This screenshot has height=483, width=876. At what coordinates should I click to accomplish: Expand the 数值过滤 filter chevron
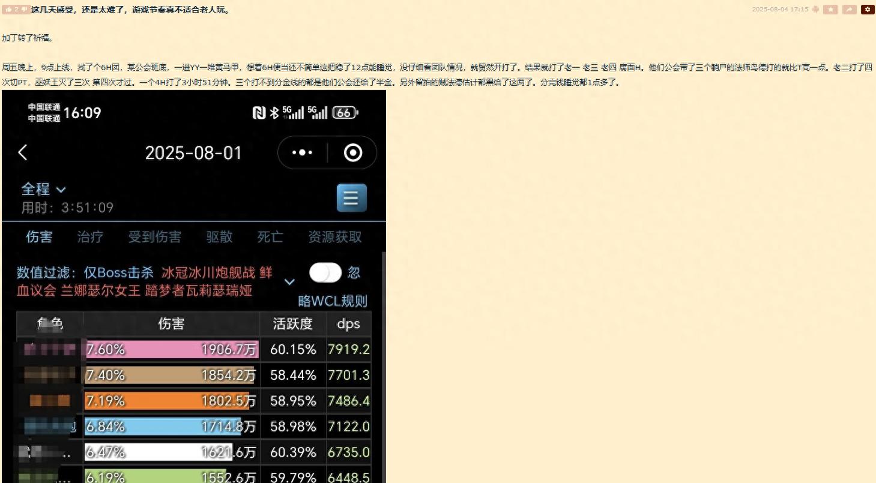(290, 282)
